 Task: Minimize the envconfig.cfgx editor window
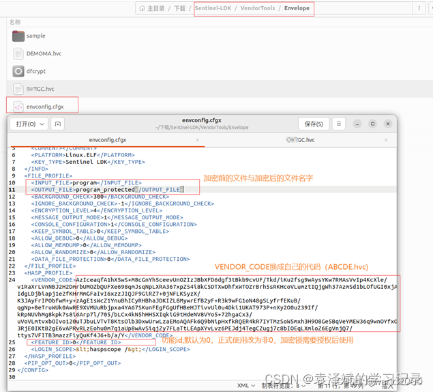tap(357, 124)
